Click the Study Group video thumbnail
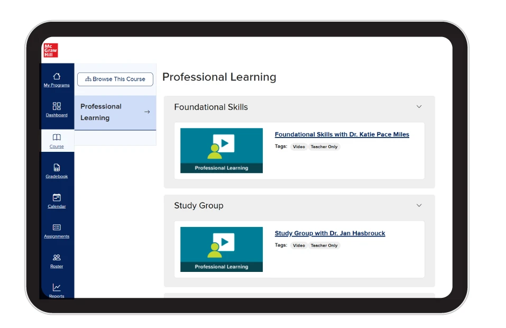Screen dimensions: 506x328 coord(221,249)
